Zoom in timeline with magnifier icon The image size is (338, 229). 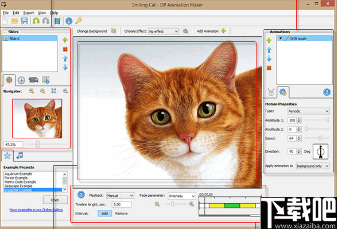click(x=192, y=204)
